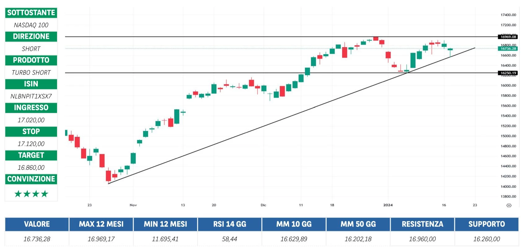524x247 pixels.
Task: Click the SUPPORTO column header
Action: (487, 224)
